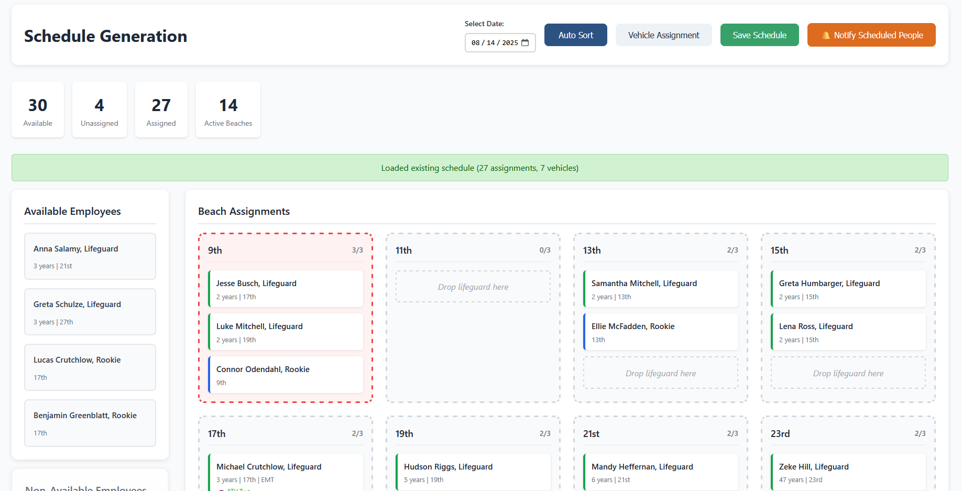Open Vehicle Assignment
The height and width of the screenshot is (491, 962).
click(x=663, y=35)
